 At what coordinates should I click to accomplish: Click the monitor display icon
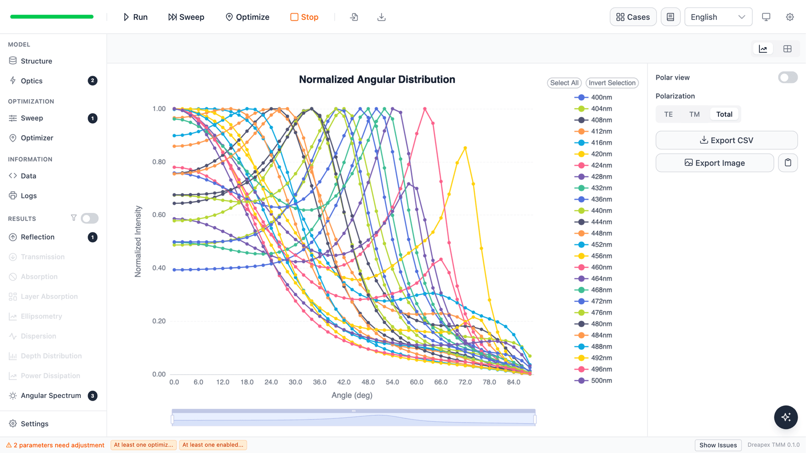coord(766,17)
